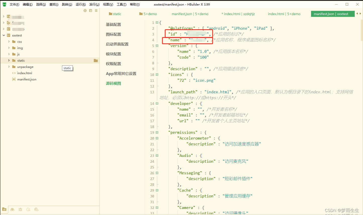Fold the root brace at line 1
363x215 pixels.
pos(157,23)
